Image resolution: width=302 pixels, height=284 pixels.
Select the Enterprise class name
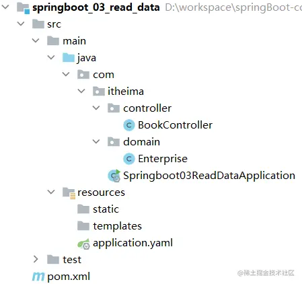163,159
